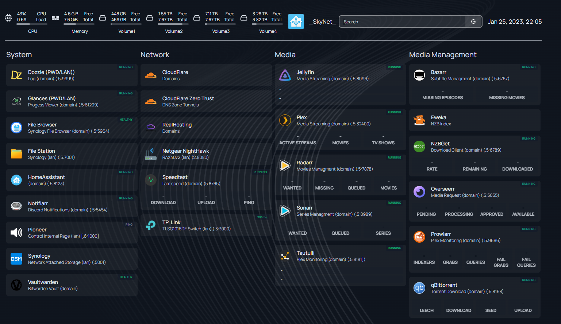Click the Prowlarr orange icon

click(419, 237)
